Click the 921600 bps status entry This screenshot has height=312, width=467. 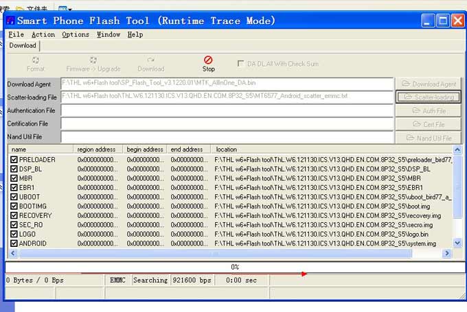click(192, 280)
